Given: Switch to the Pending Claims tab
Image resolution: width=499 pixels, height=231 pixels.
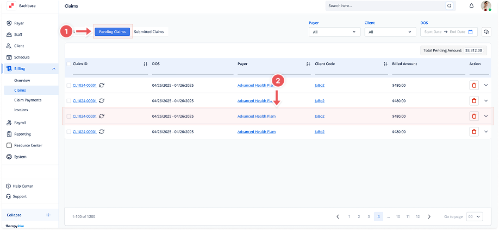Looking at the screenshot, I should [113, 32].
